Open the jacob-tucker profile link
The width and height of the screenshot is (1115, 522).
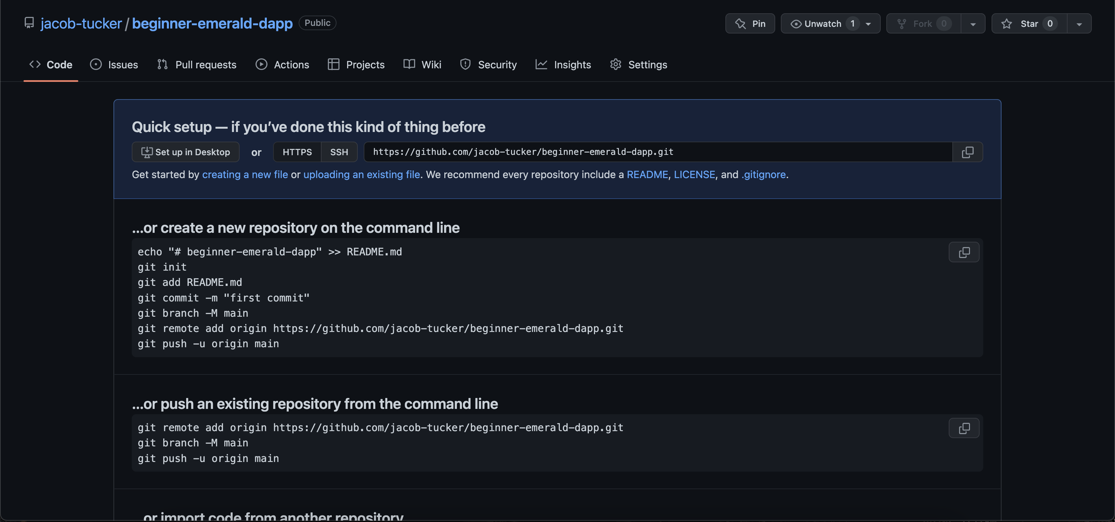coord(81,23)
